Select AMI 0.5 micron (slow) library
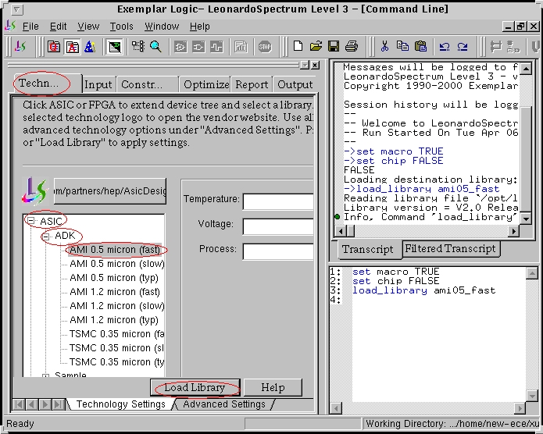The width and height of the screenshot is (543, 434). 116,264
